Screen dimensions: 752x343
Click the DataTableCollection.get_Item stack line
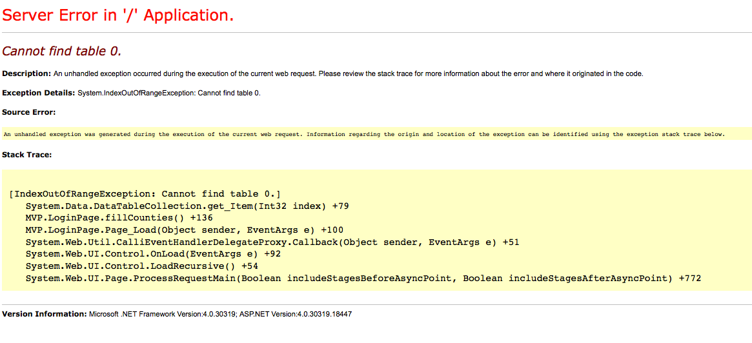[187, 206]
